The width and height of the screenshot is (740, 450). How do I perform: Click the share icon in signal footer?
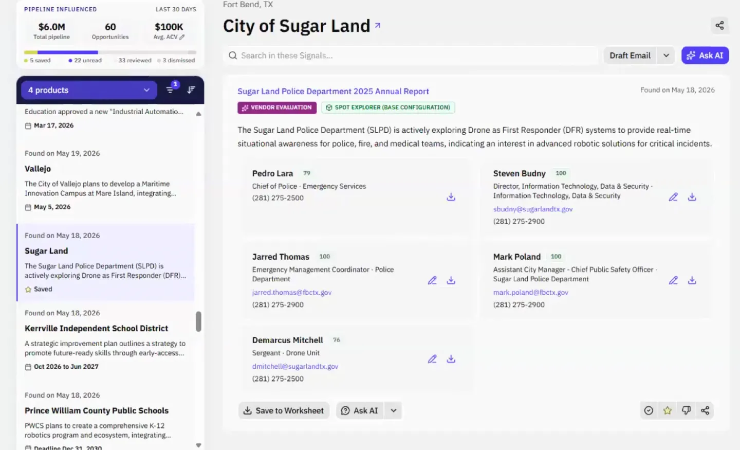click(x=705, y=410)
